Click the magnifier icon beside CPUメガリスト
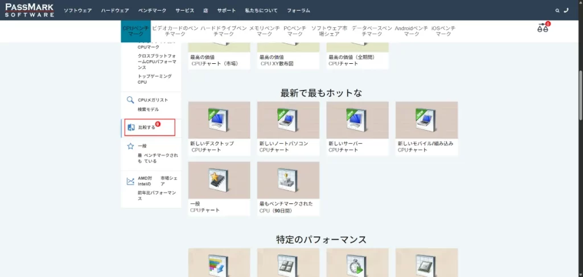This screenshot has height=277, width=583. [x=130, y=100]
